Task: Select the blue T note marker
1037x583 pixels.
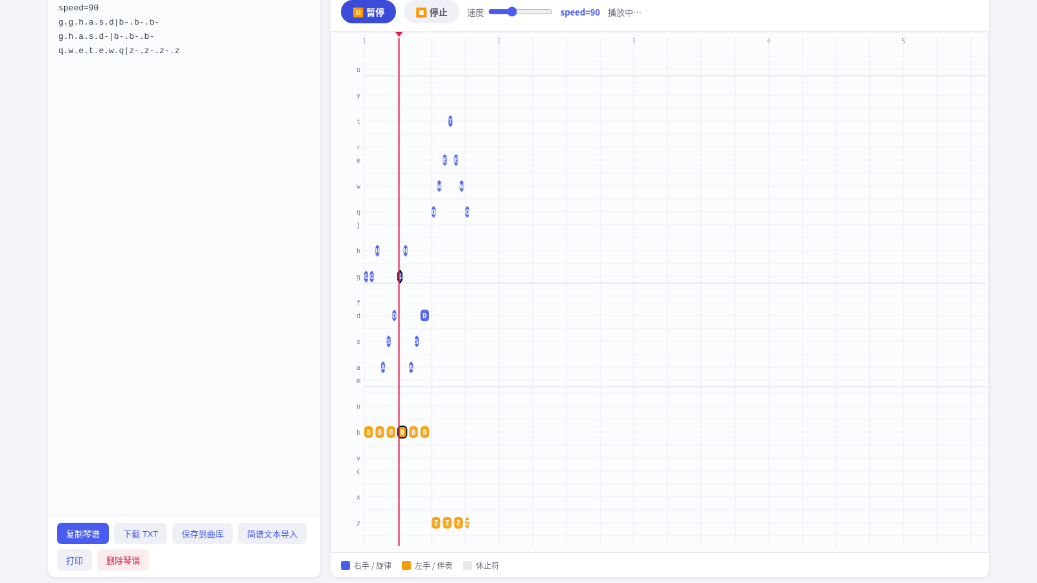Action: click(x=450, y=121)
